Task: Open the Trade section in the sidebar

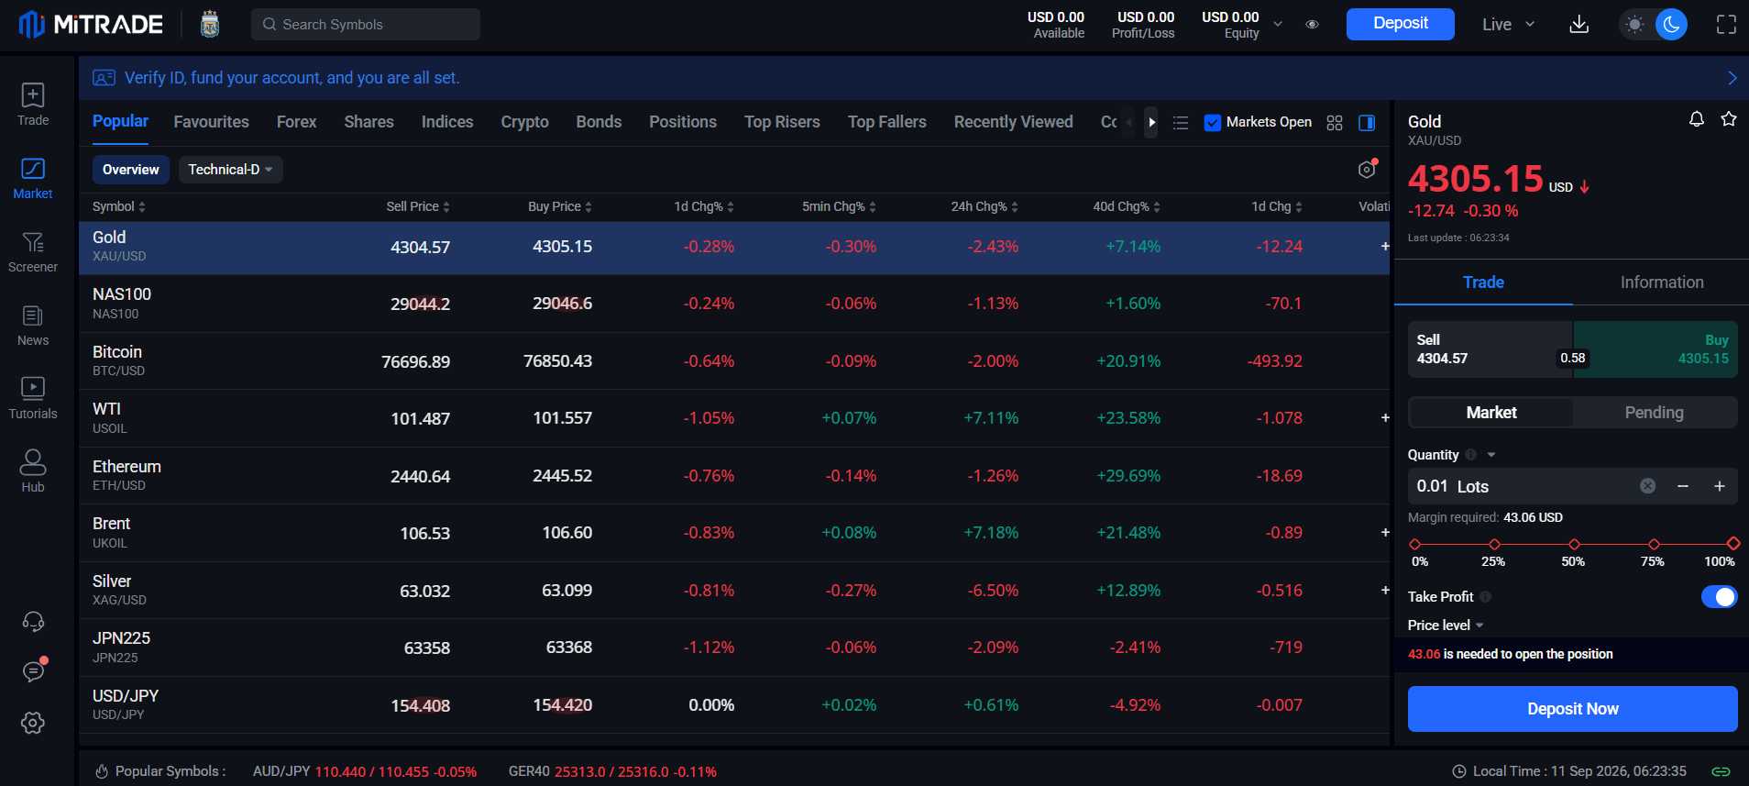Action: point(33,105)
